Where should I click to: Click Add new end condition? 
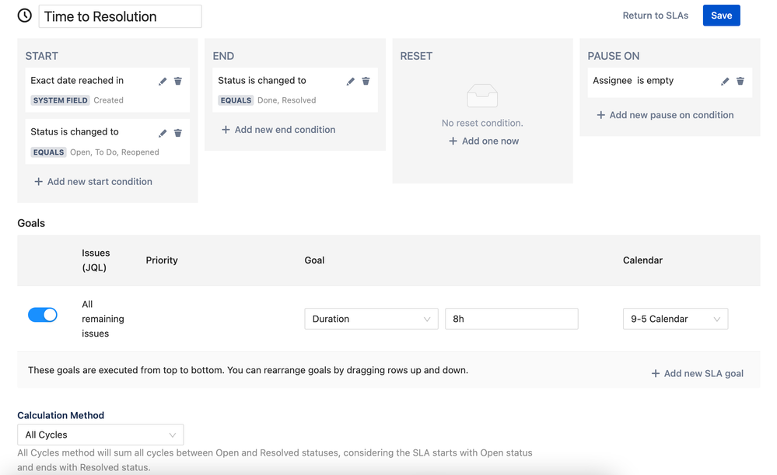coord(278,130)
